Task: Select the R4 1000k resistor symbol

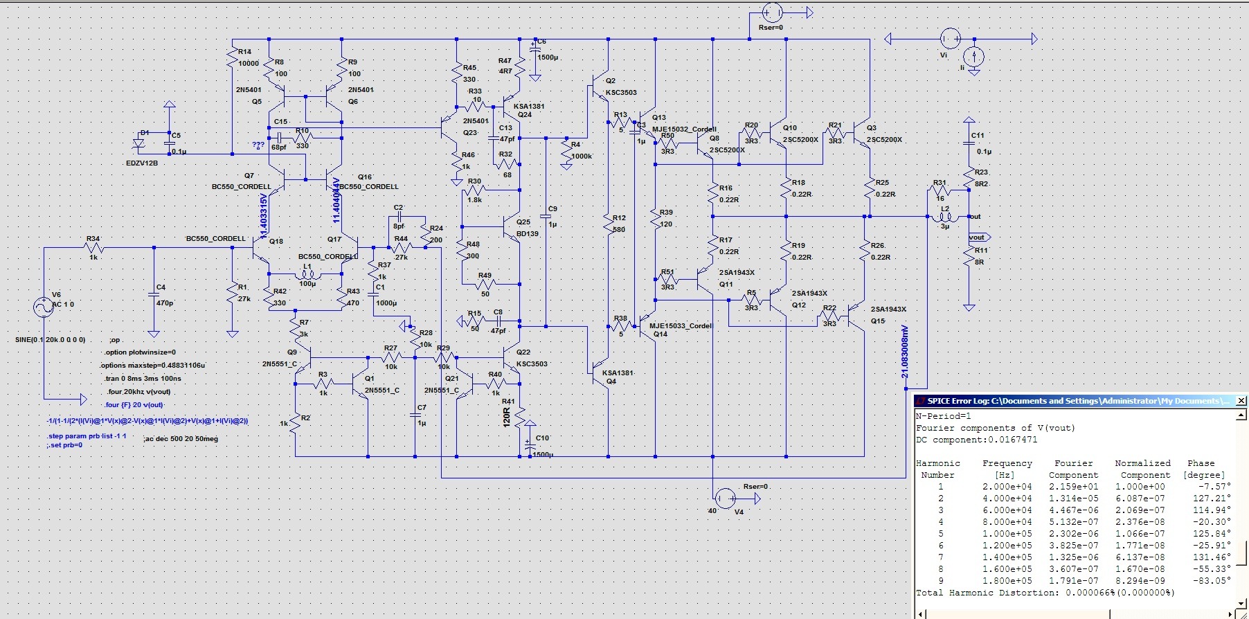Action: point(567,152)
